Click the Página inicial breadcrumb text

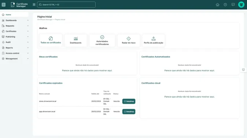click(60, 20)
